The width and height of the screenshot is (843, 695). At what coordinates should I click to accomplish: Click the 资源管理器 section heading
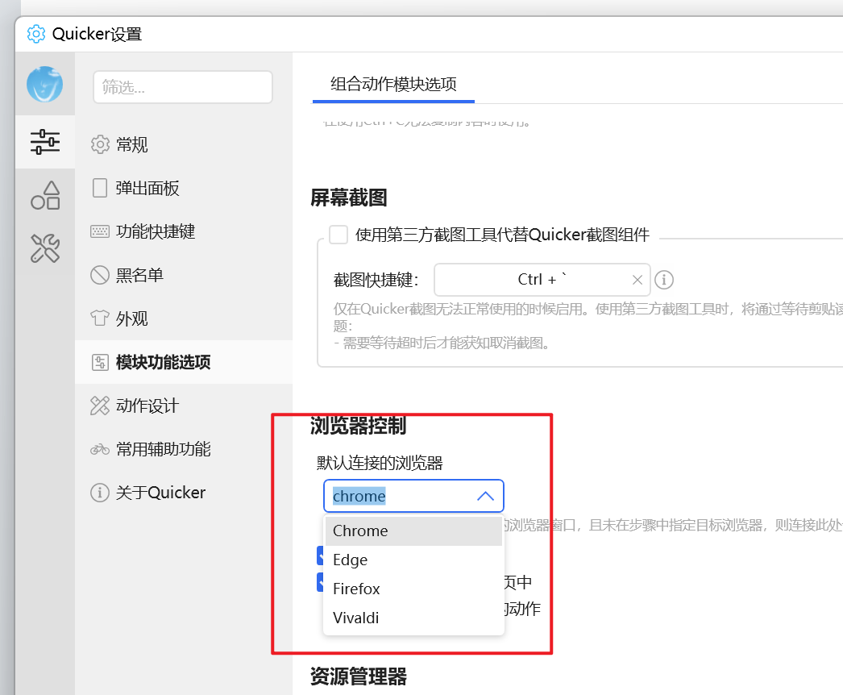point(359,676)
